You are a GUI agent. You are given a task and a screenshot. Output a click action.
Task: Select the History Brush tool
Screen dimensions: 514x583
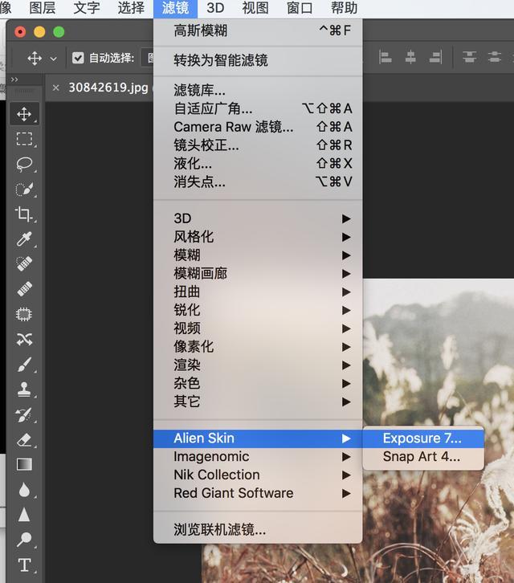pos(24,414)
